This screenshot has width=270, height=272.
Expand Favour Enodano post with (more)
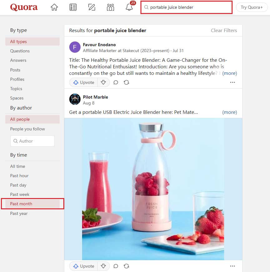pyautogui.click(x=229, y=73)
